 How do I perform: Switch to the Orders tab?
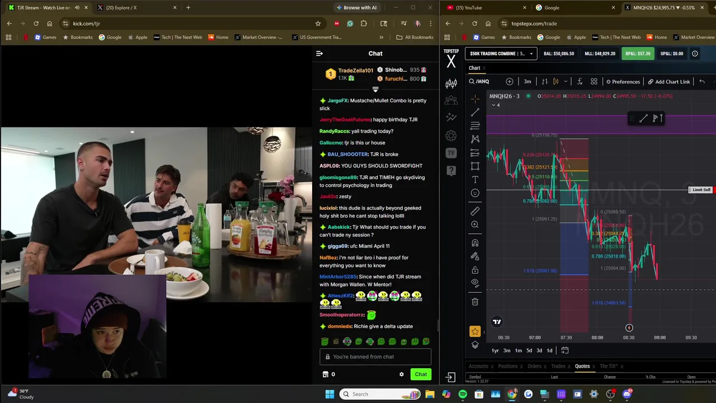(x=535, y=366)
